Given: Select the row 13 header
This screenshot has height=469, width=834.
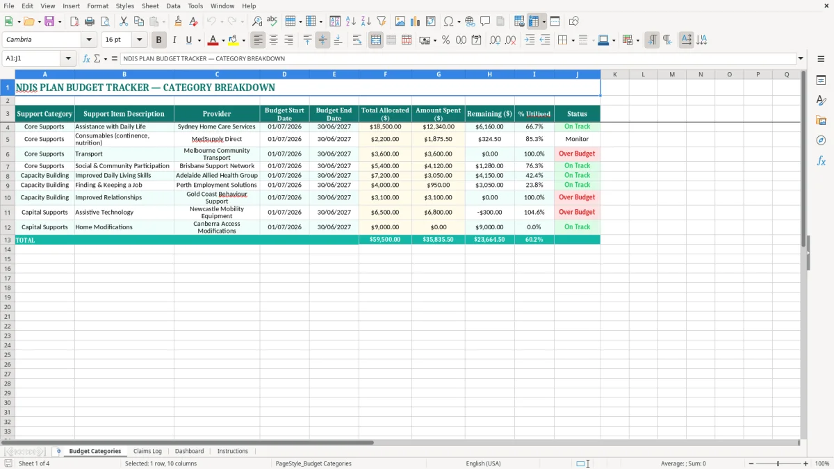Looking at the screenshot, I should (8, 240).
